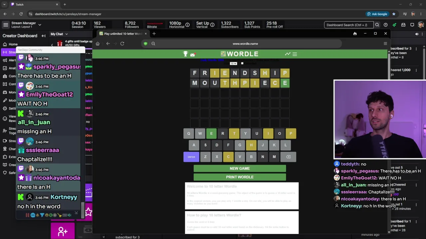Select the Play unlimited 10-letter Wordle tab
426x239 pixels.
(123, 34)
